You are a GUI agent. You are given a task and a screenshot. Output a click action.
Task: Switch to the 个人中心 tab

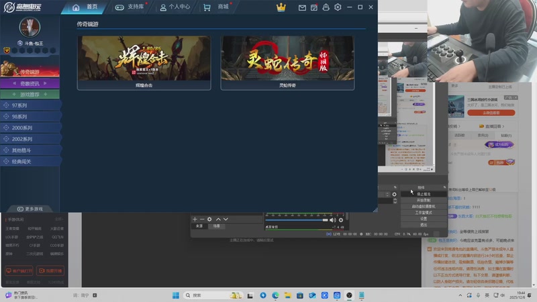(175, 7)
